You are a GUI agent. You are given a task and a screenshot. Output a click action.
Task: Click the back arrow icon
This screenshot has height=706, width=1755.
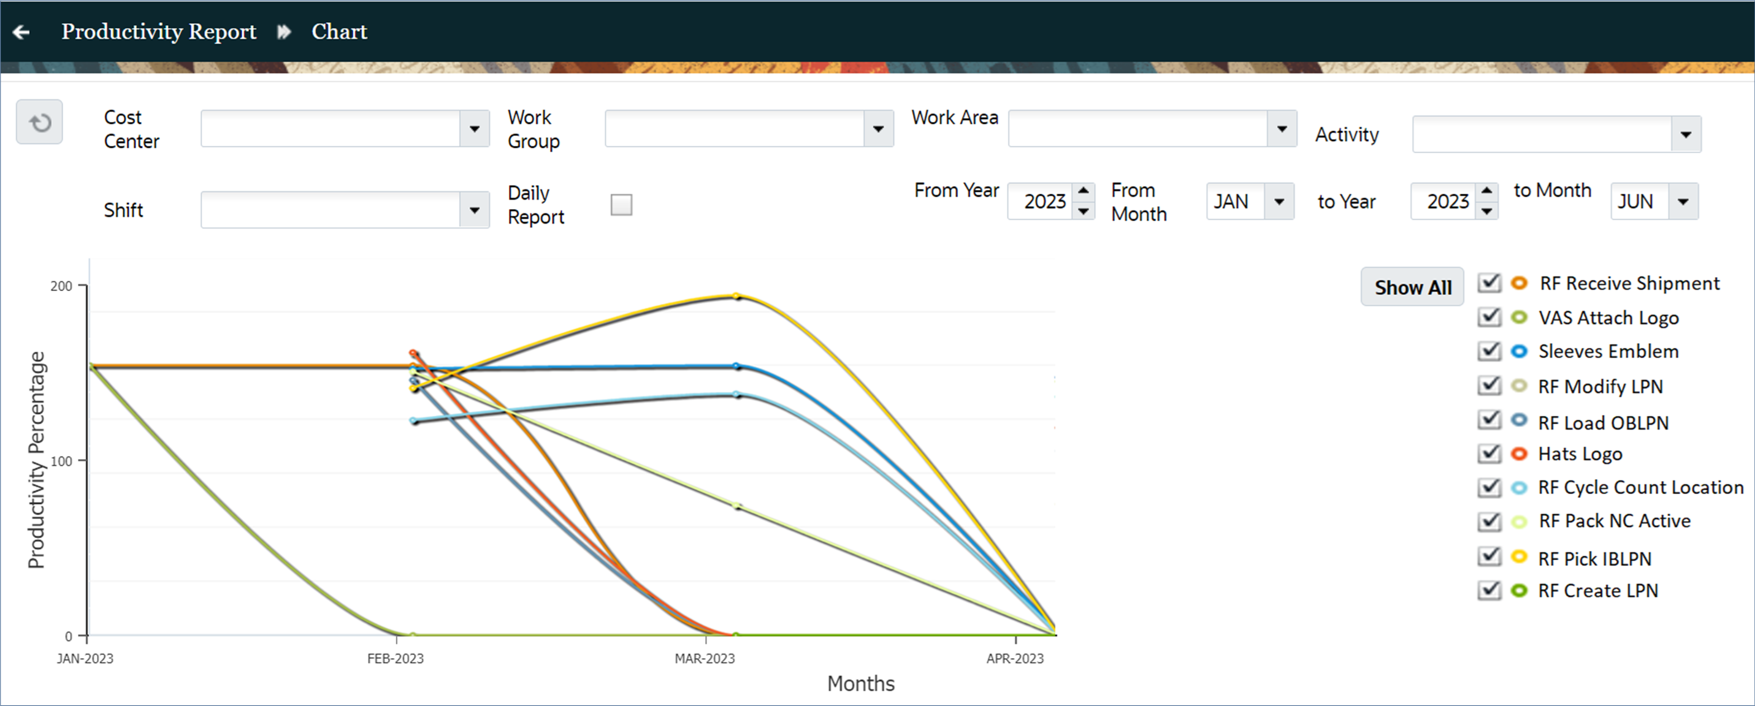[x=22, y=32]
